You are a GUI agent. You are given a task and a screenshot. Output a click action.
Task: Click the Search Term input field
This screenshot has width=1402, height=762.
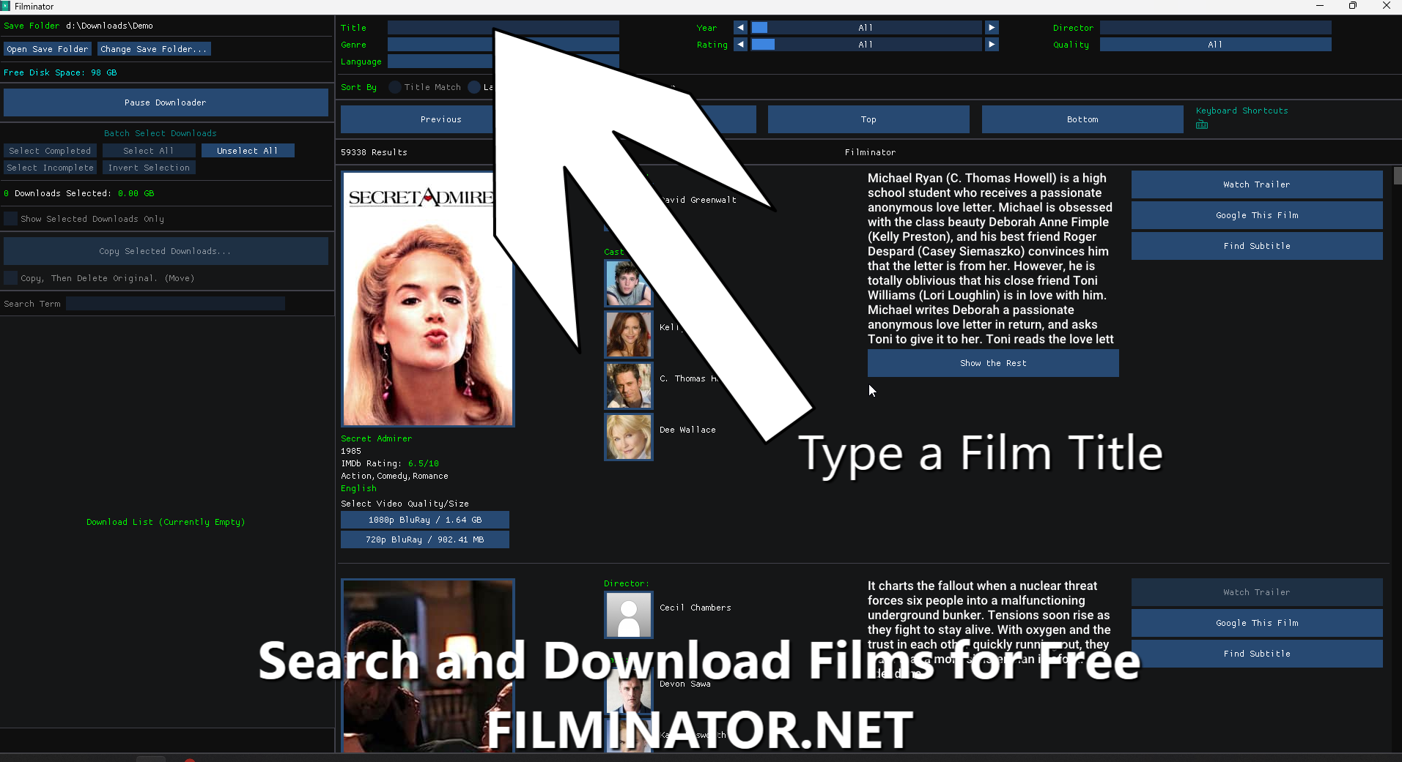175,303
